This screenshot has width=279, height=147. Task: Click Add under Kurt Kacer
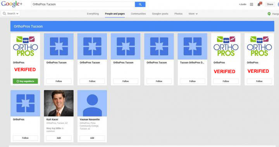click(59, 138)
